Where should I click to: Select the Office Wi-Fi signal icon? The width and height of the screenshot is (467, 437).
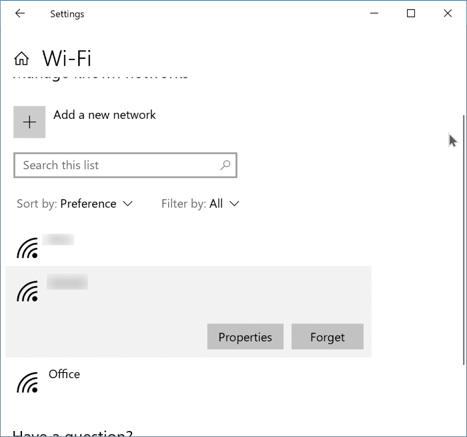27,382
